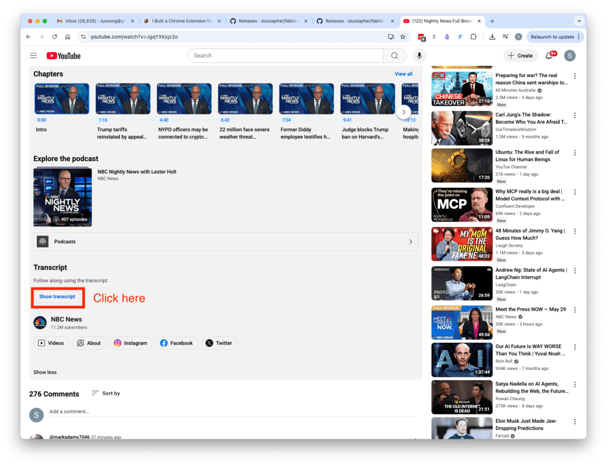Open the notifications bell

click(x=549, y=56)
